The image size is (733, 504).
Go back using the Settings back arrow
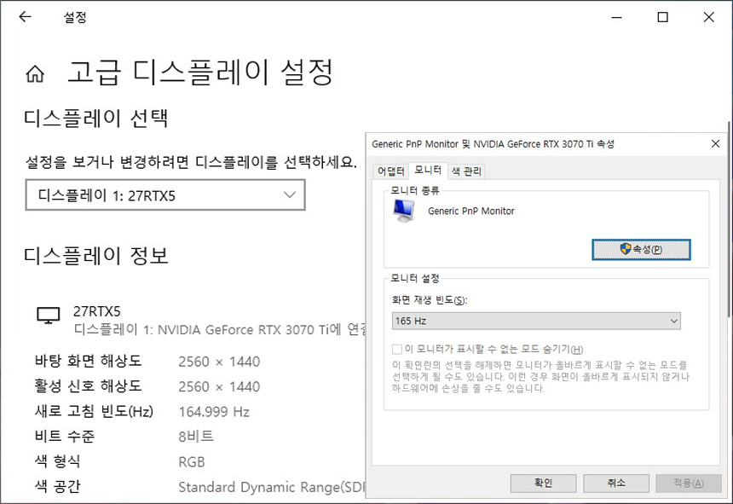point(25,17)
